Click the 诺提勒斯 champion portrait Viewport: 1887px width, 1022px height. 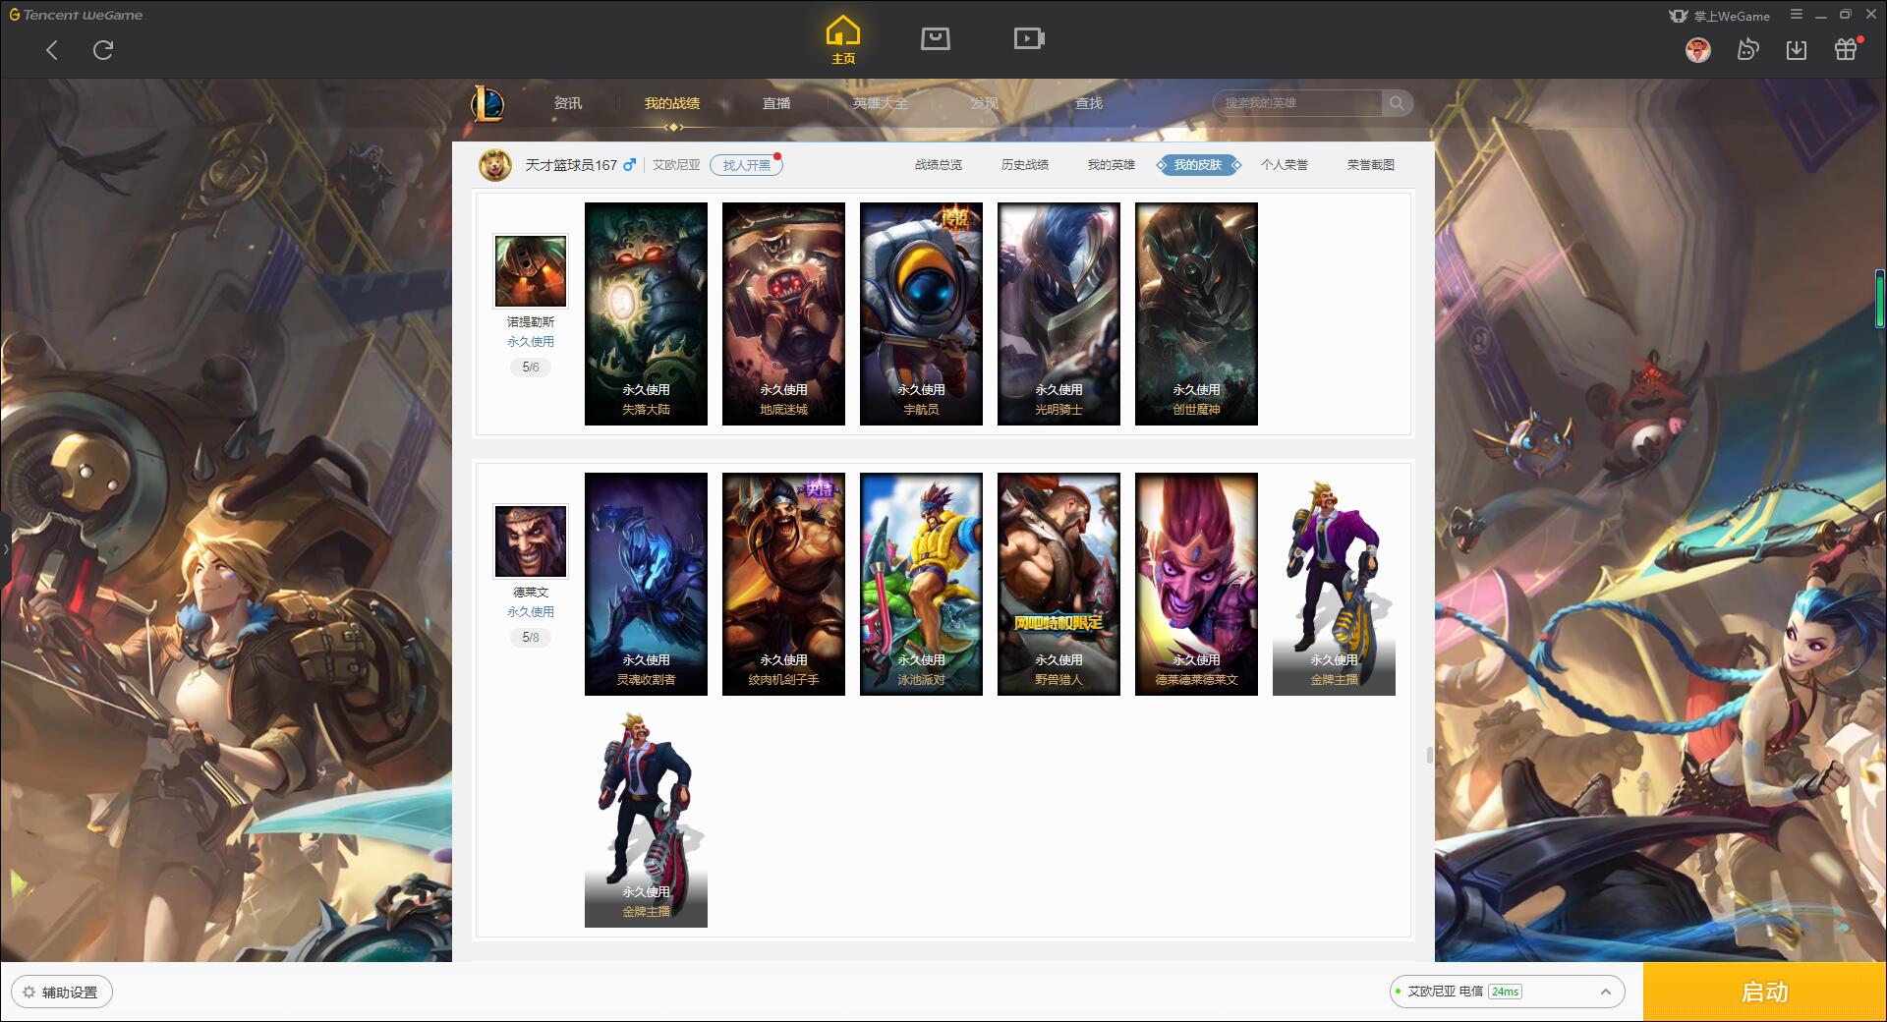[x=531, y=271]
